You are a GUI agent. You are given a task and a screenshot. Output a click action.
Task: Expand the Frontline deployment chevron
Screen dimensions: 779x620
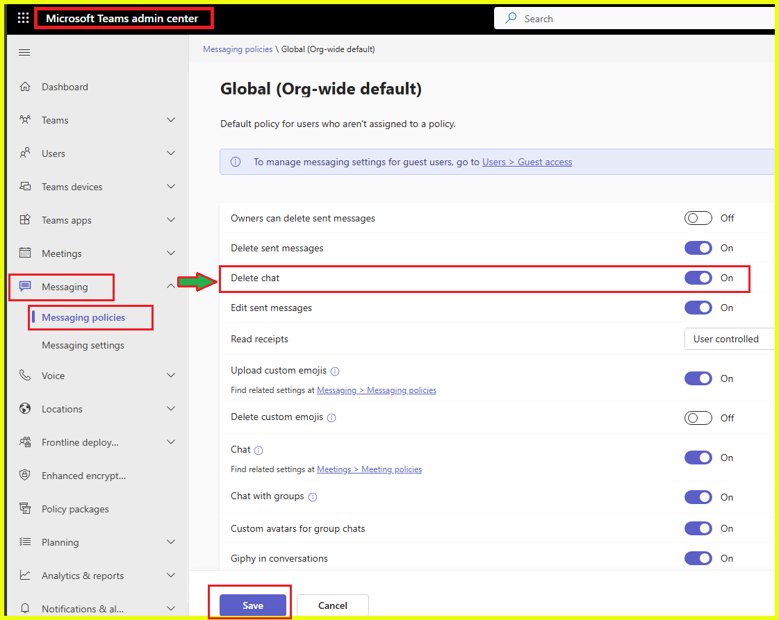(171, 442)
